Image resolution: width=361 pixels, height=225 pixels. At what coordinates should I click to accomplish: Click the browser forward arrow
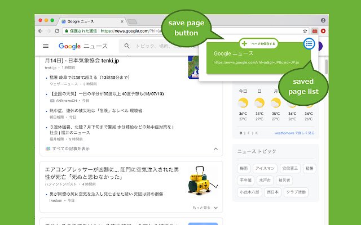[49, 31]
